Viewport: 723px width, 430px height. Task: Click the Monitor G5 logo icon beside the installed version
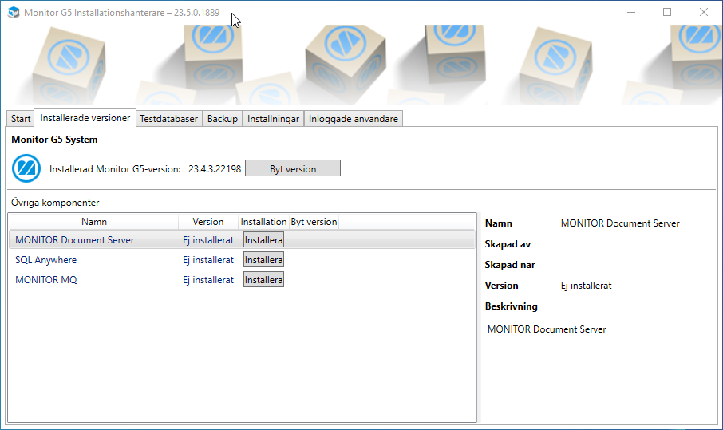(26, 168)
